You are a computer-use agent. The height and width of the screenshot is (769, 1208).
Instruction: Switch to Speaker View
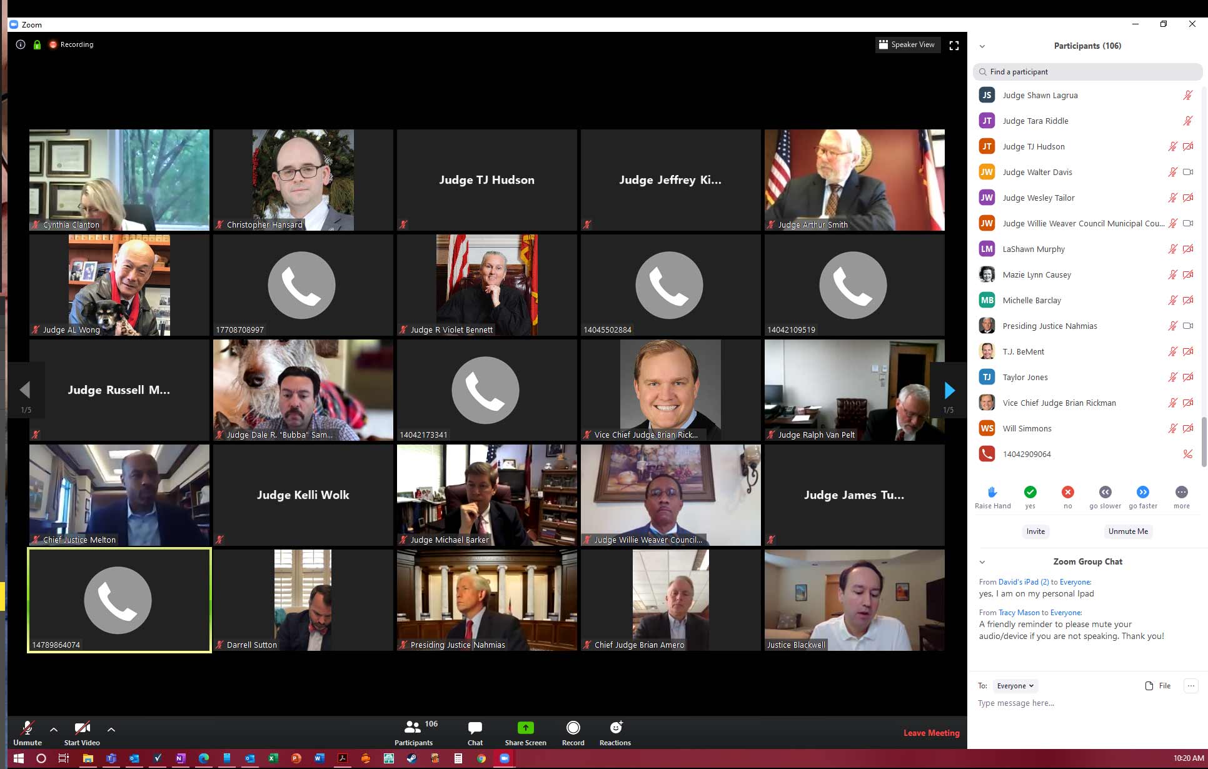pos(907,44)
